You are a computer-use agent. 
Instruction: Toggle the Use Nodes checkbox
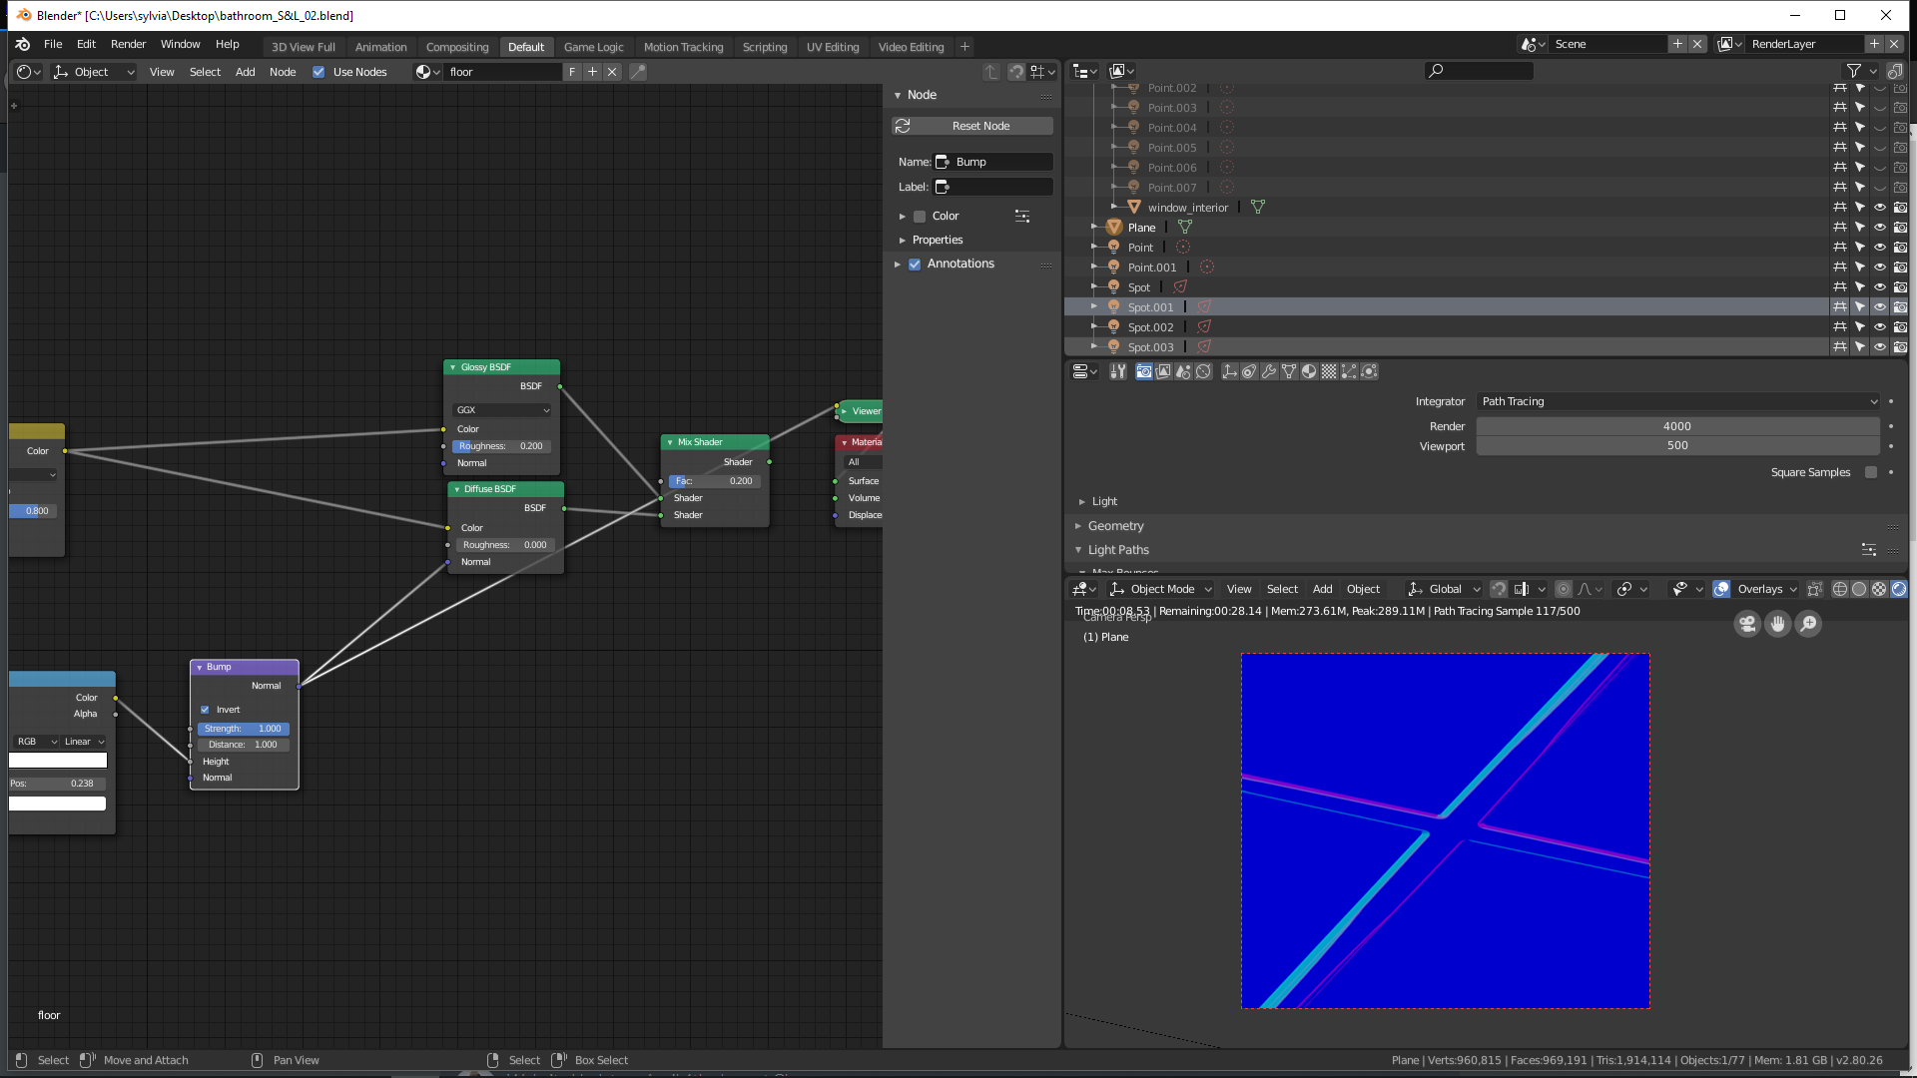(319, 72)
